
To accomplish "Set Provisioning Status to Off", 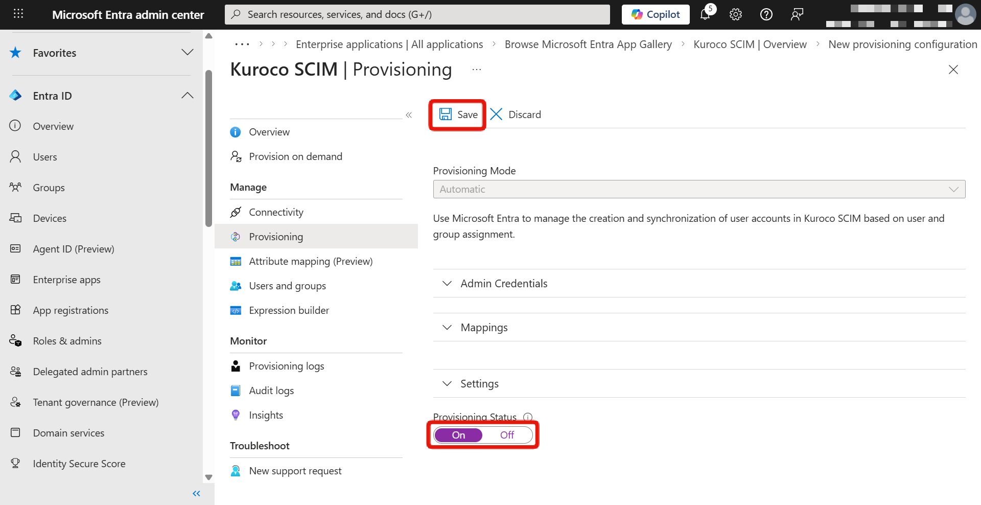I will click(507, 435).
